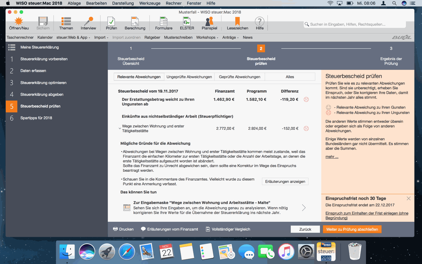Click the Drucken printer icon

tap(116, 229)
